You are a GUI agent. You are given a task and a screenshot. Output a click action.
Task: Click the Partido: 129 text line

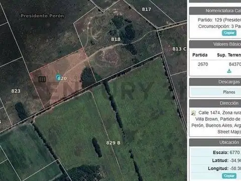click(x=219, y=20)
